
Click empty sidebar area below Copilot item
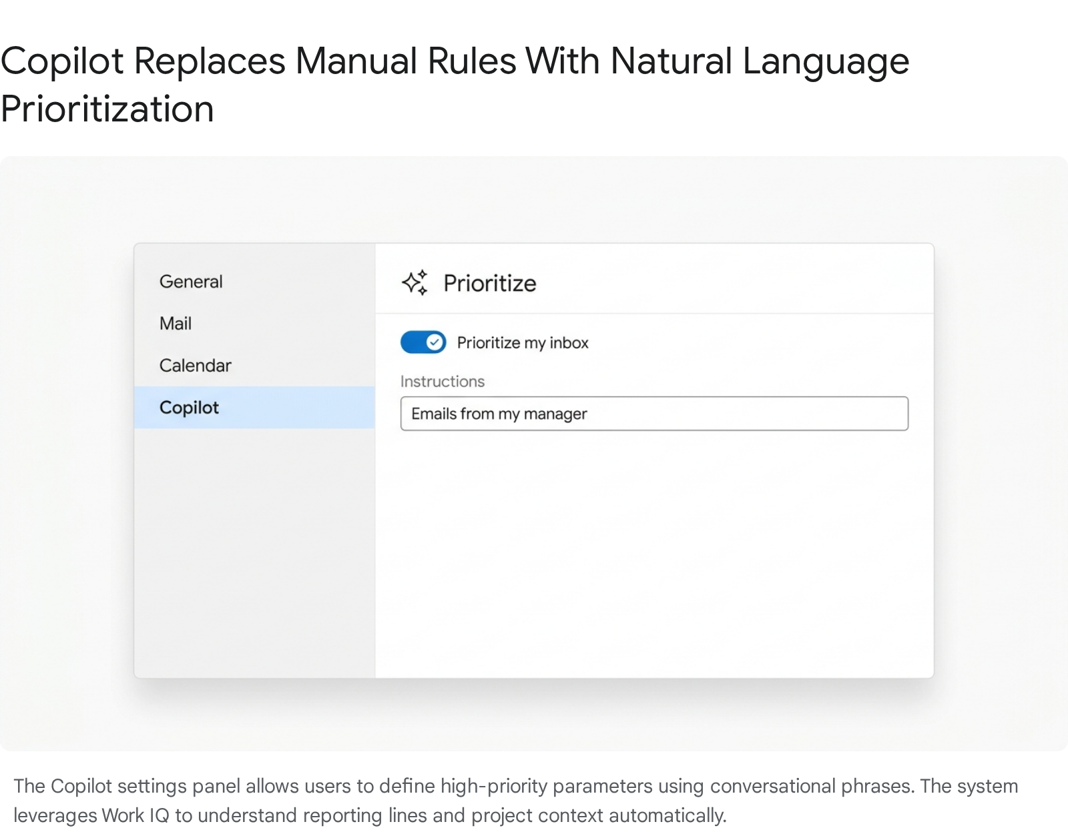coord(254,547)
